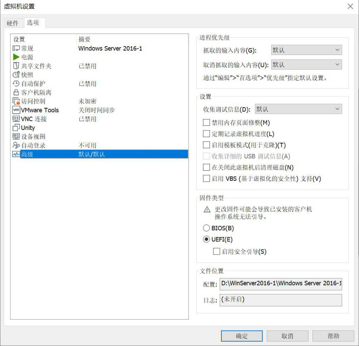The height and width of the screenshot is (346, 359).
Task: Select the 电源 settings row
Action: point(100,57)
